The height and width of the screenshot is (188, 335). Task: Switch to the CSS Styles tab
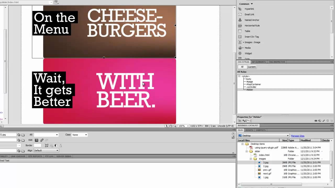[x=243, y=62]
